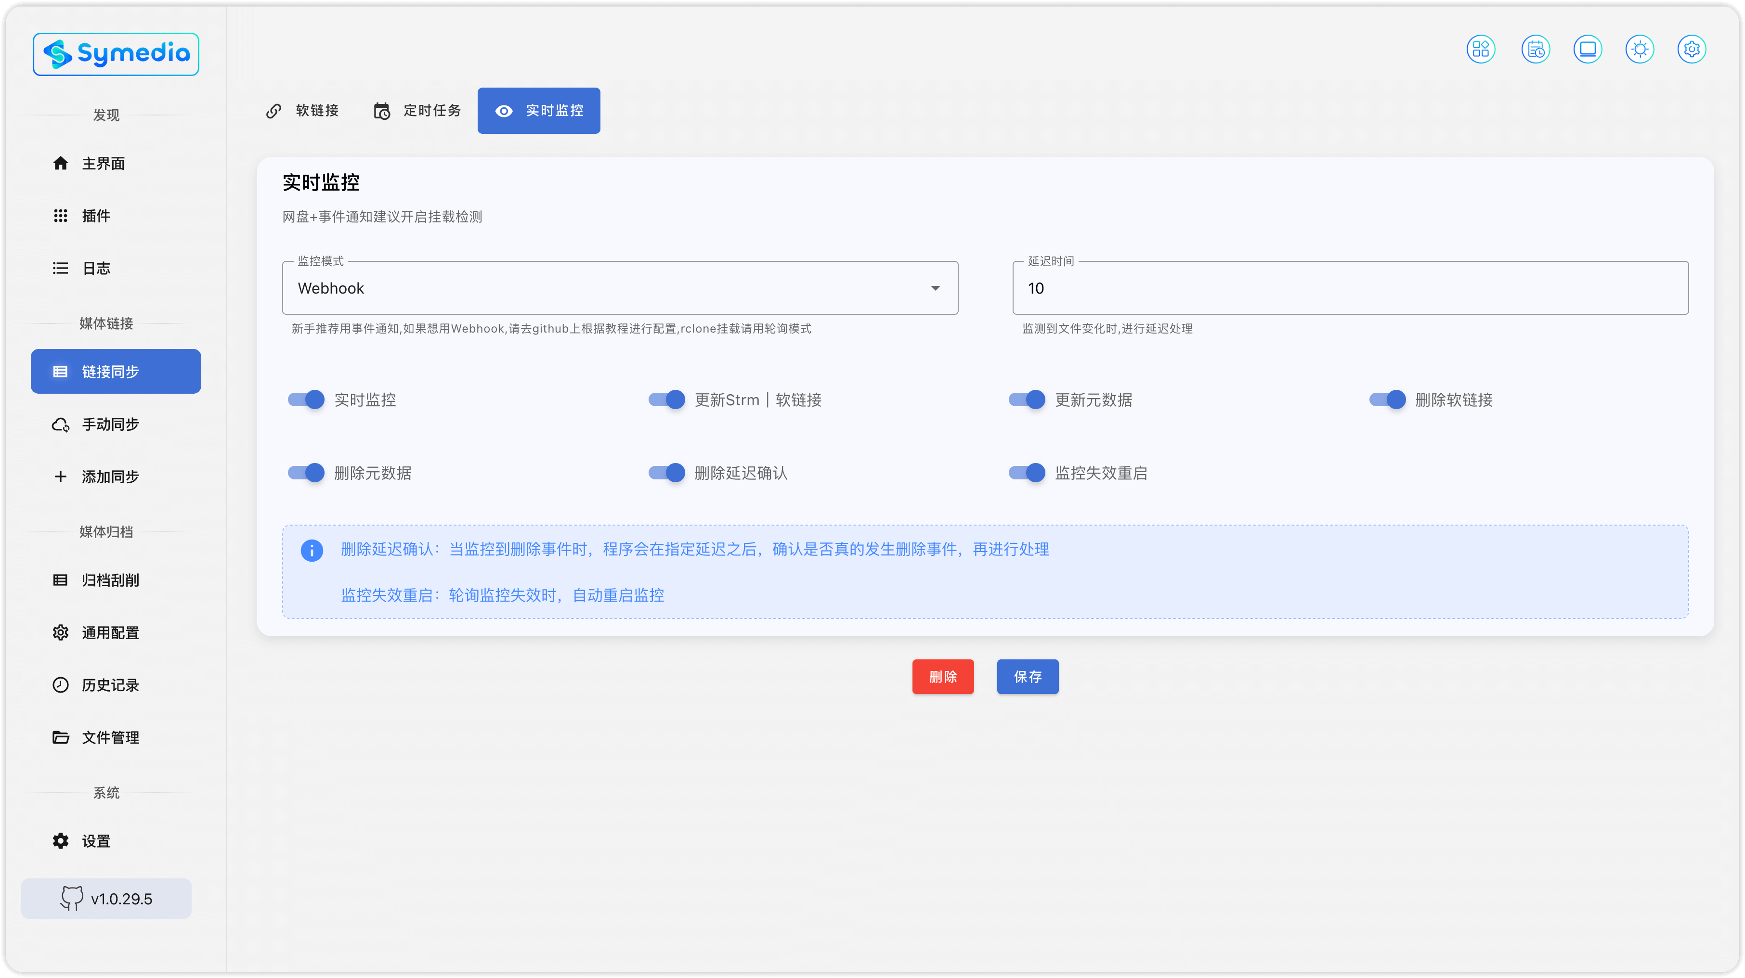
Task: Go to 添加同步 in sidebar
Action: (x=116, y=477)
